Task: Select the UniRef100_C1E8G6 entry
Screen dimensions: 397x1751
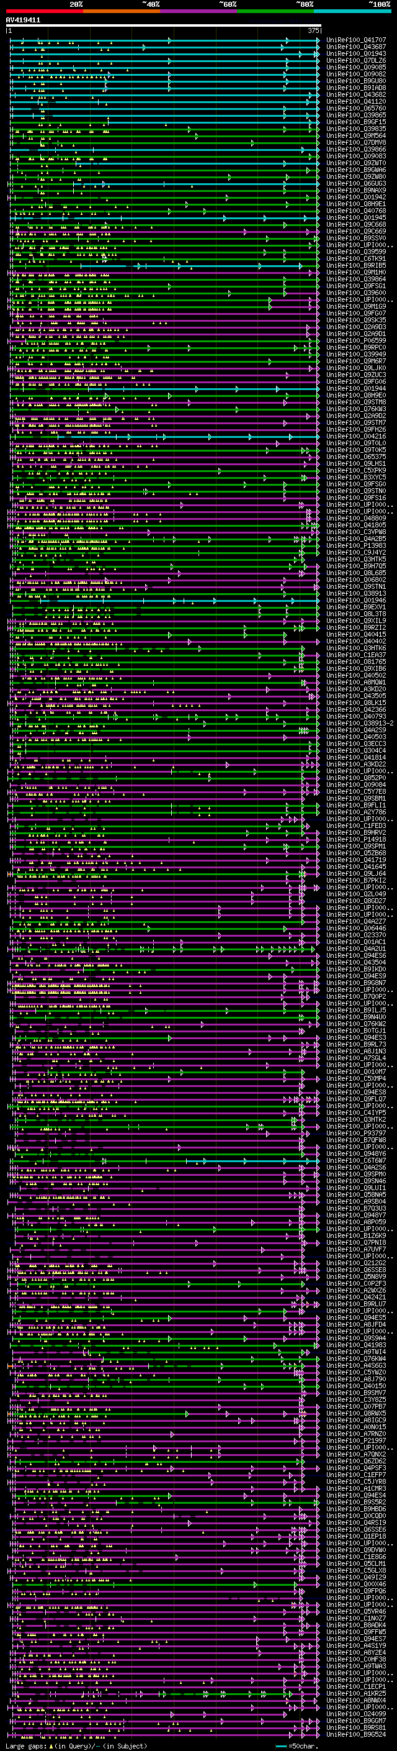Action: pyautogui.click(x=355, y=1557)
